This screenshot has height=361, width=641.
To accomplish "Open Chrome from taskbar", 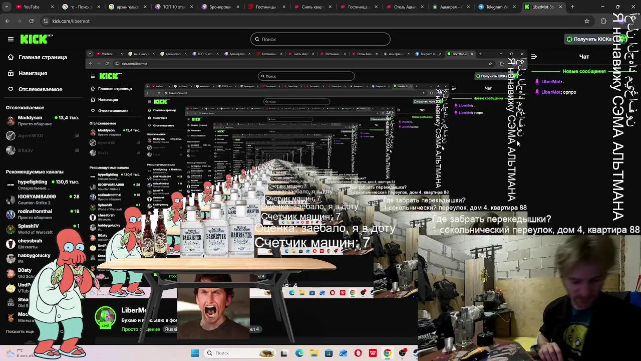I will [x=387, y=353].
